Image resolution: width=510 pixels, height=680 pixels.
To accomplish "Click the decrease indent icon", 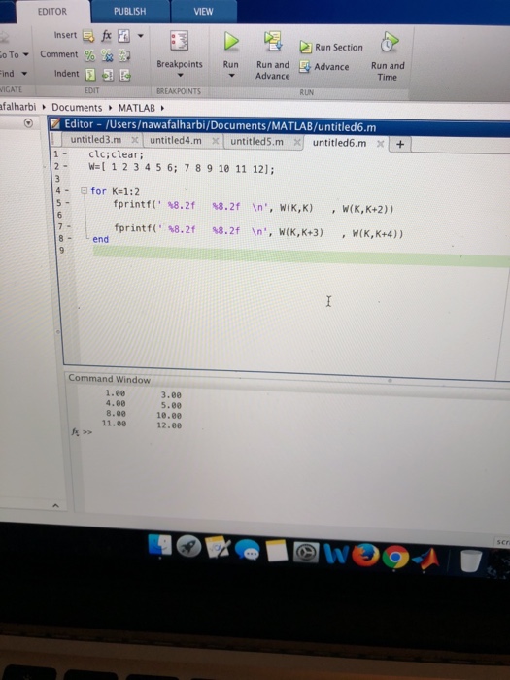I will (x=125, y=76).
